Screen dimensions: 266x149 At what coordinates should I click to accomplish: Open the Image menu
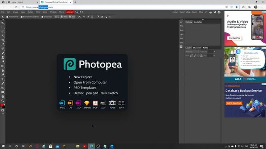pos(15,12)
